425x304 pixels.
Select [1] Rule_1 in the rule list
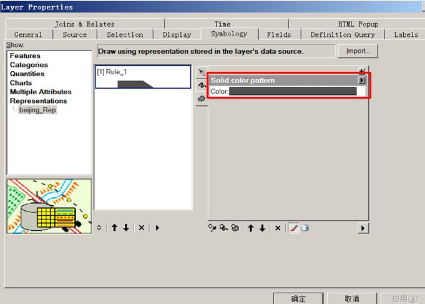point(143,77)
